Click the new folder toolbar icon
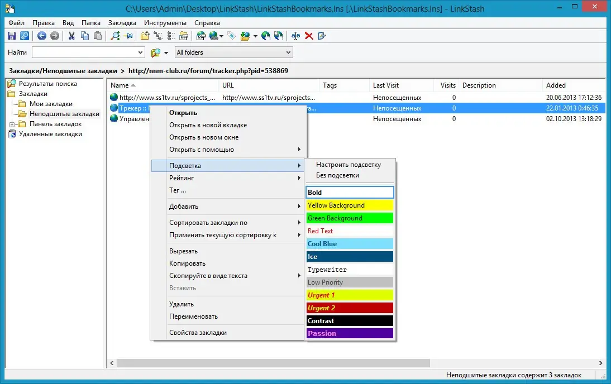The height and width of the screenshot is (384, 611). [145, 36]
